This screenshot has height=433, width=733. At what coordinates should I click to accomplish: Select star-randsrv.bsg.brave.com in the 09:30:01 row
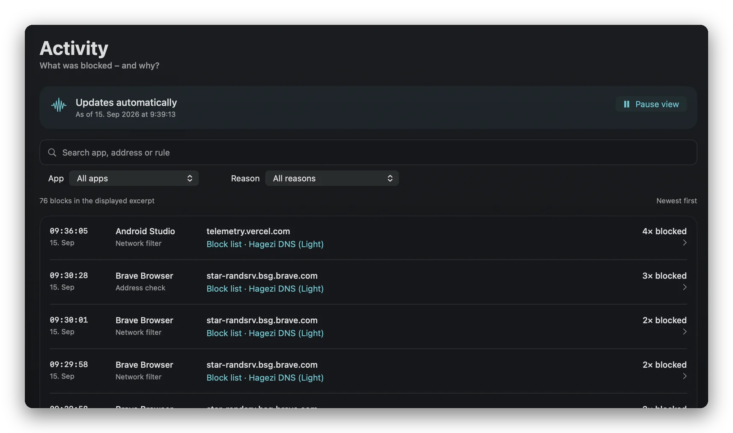262,320
